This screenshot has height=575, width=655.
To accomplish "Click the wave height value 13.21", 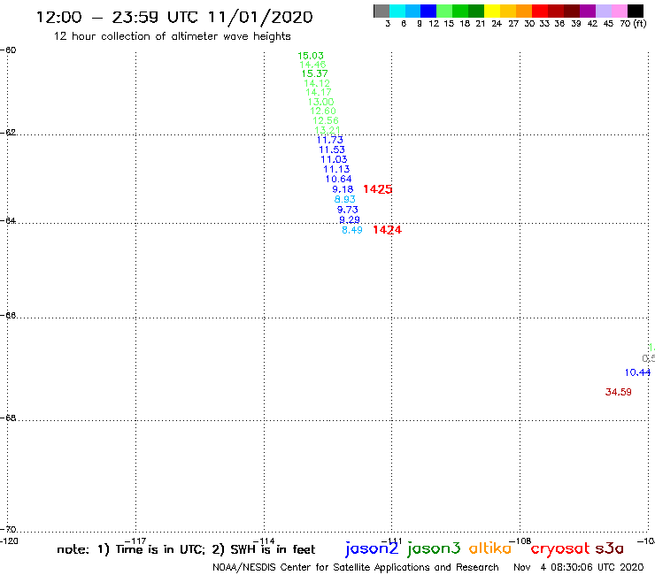I will pos(327,130).
